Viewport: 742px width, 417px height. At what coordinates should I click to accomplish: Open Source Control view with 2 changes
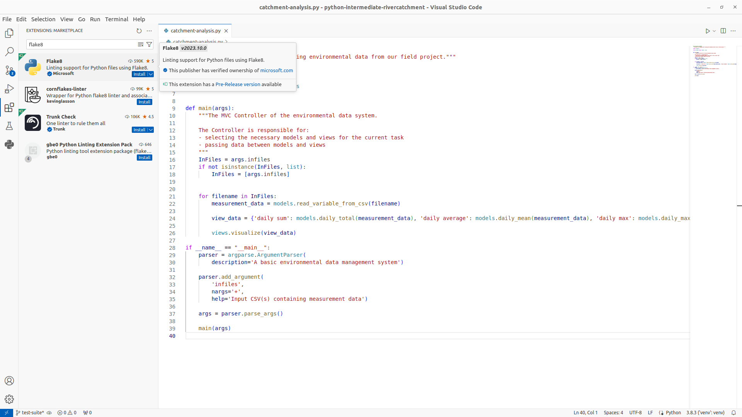coord(9,70)
